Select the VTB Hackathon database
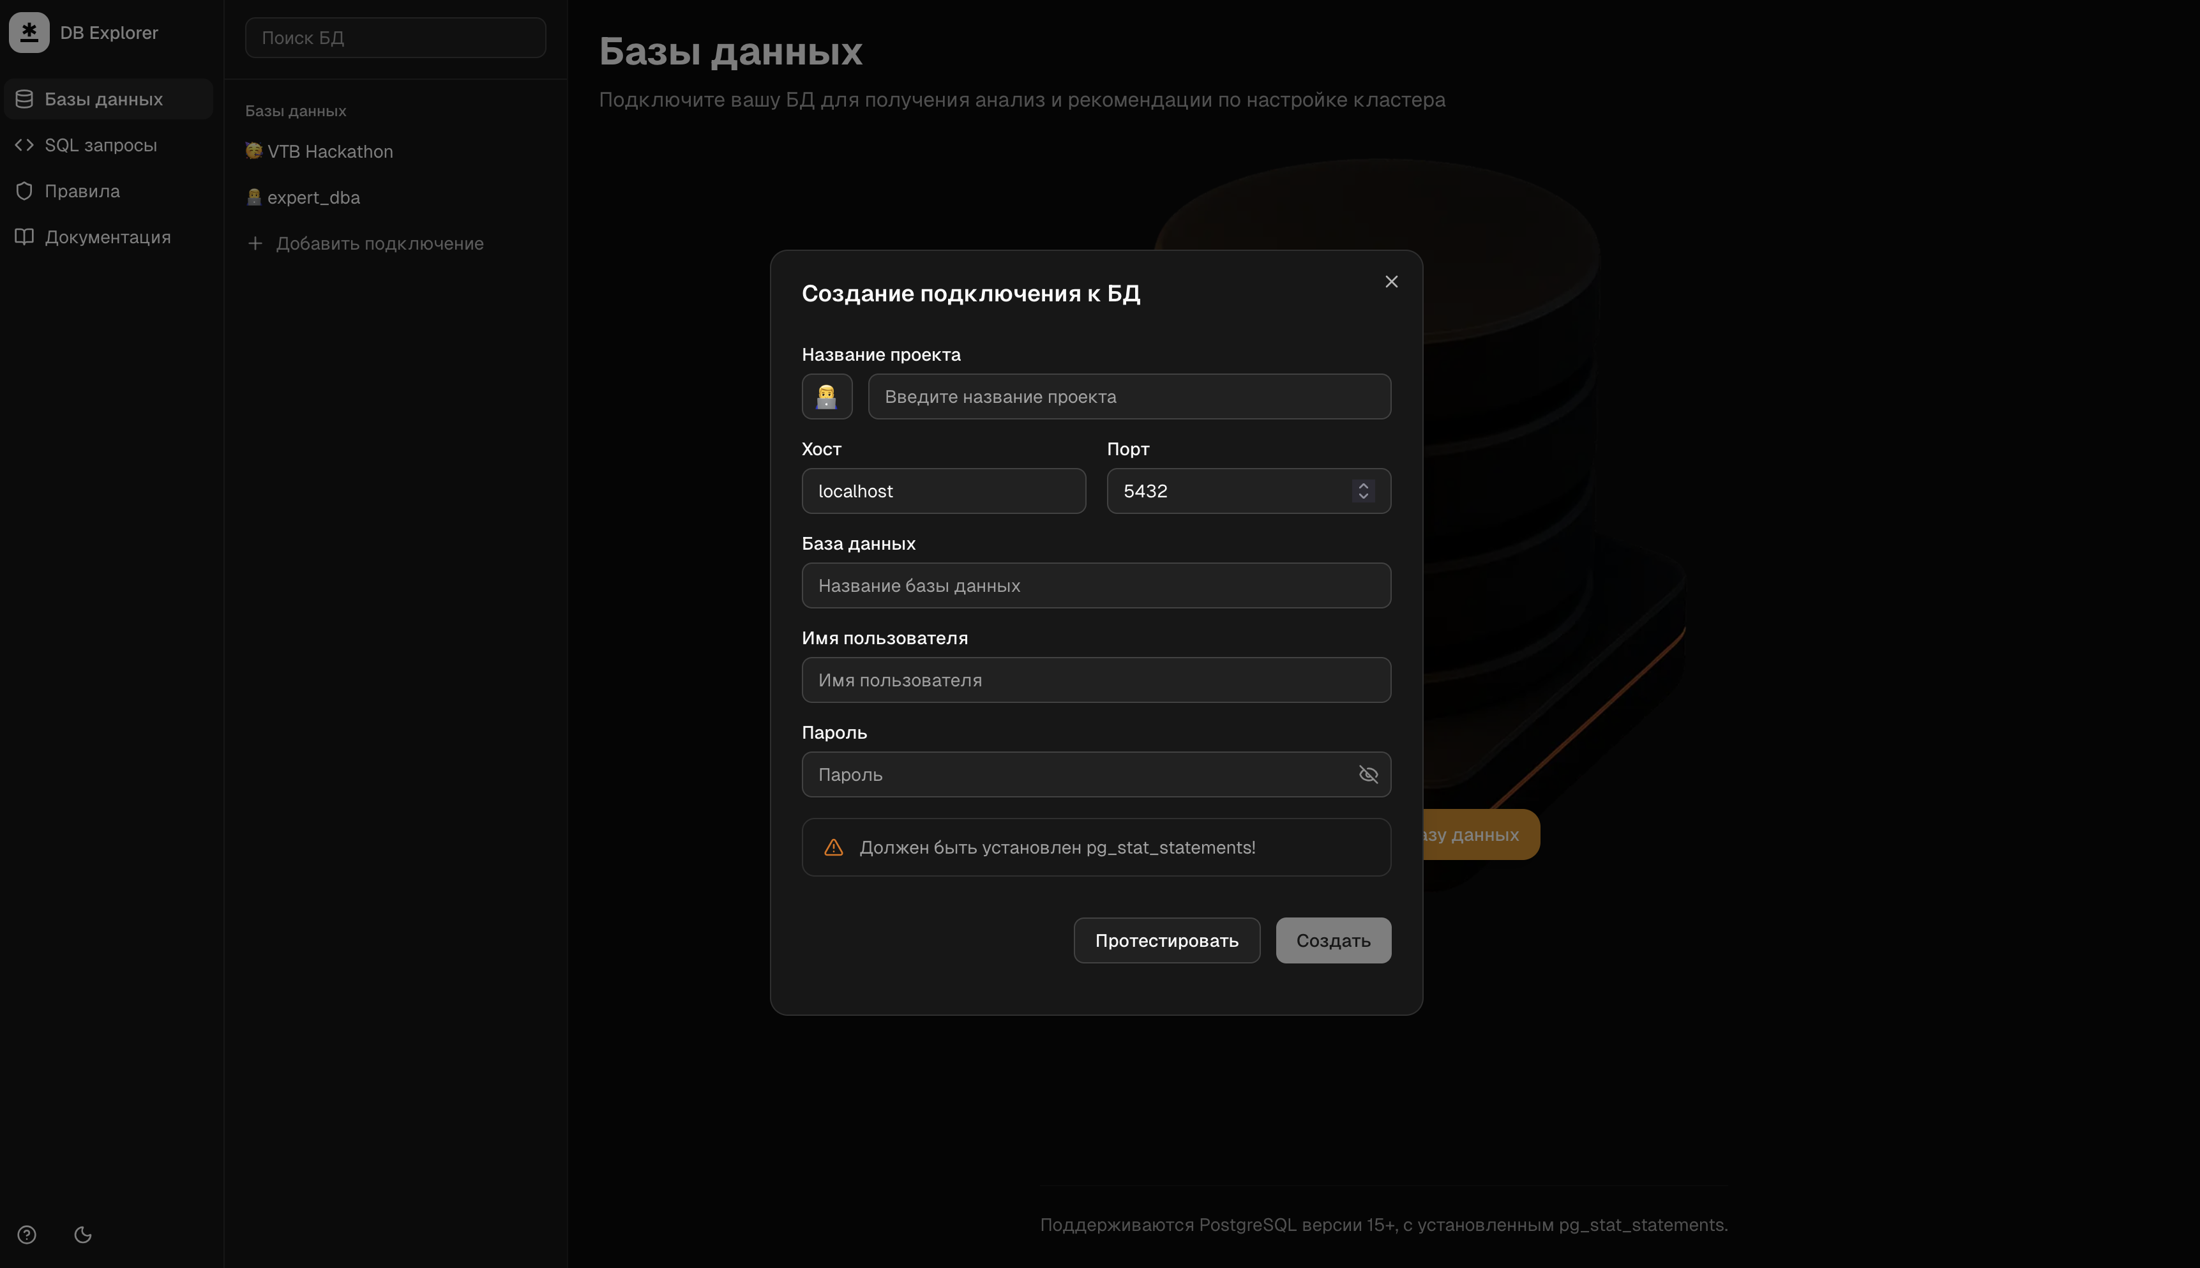 329,151
